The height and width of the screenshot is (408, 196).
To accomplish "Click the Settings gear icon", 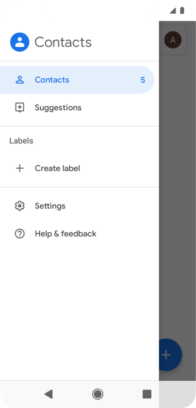I will (x=20, y=206).
